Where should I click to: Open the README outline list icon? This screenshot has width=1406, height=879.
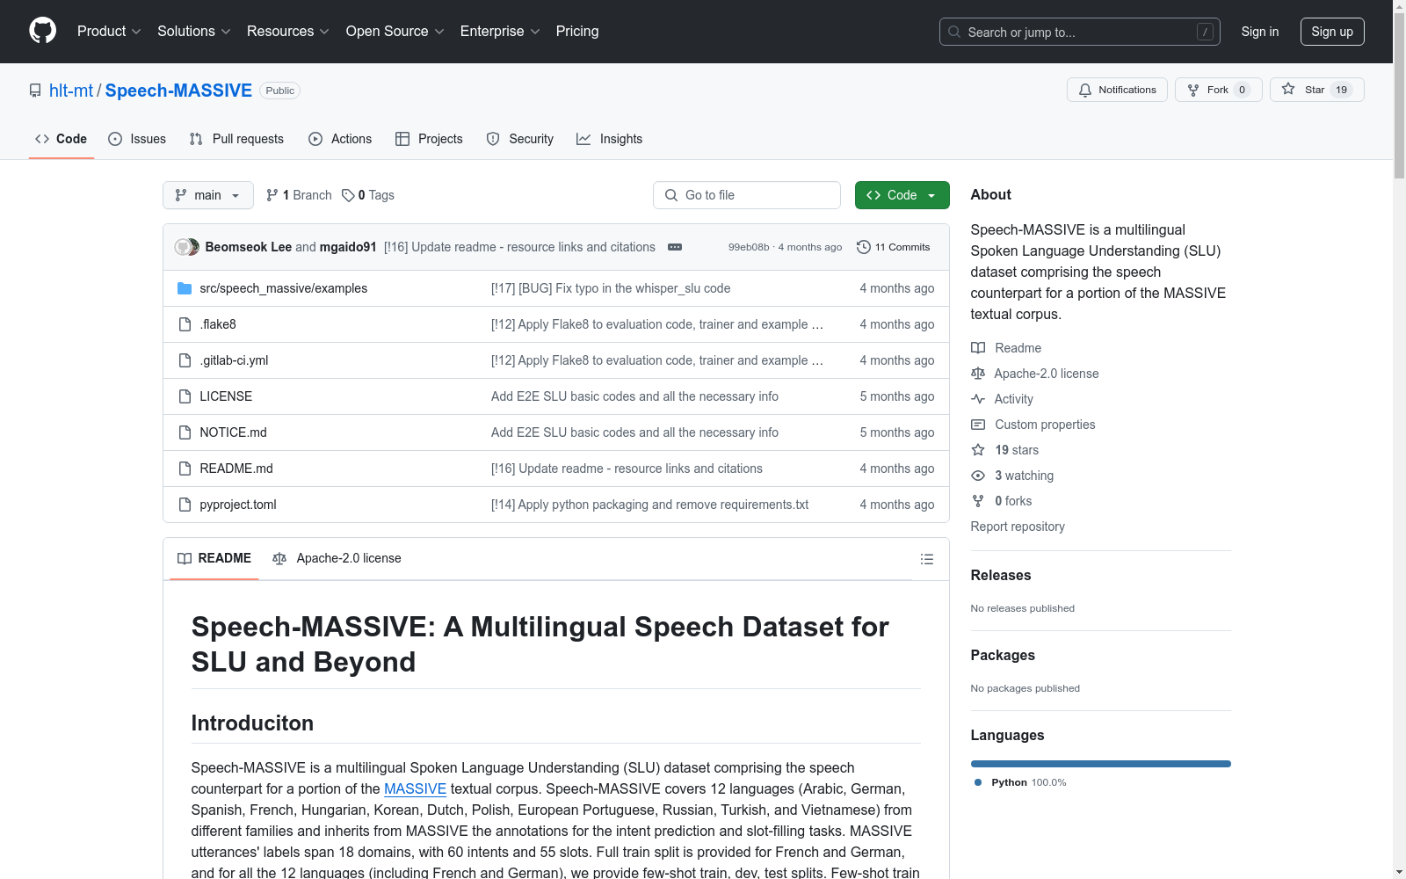926,559
